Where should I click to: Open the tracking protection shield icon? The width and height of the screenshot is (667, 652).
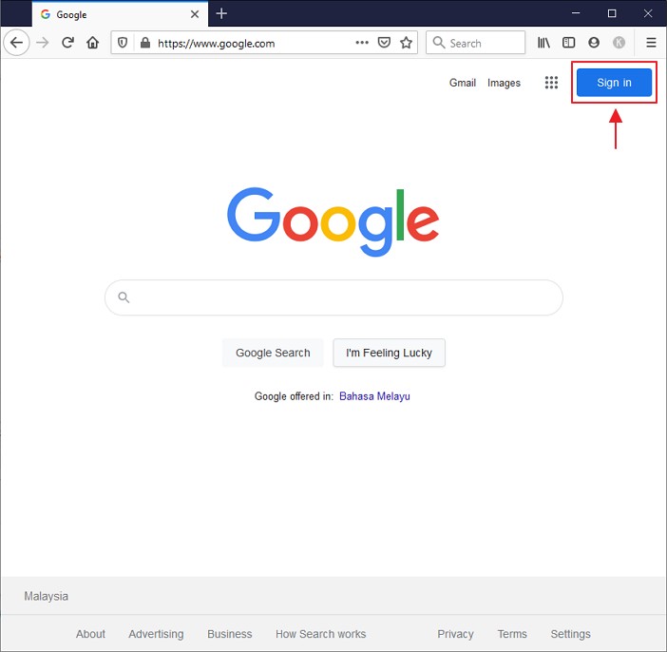(x=123, y=43)
